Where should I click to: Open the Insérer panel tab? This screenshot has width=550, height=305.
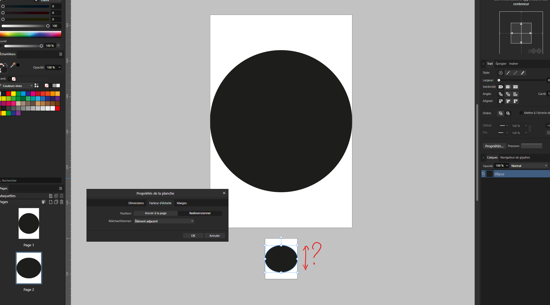pyautogui.click(x=514, y=64)
